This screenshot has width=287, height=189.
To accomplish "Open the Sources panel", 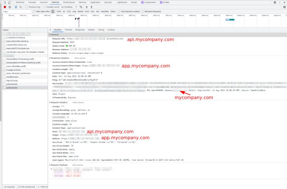I will 44,3.
